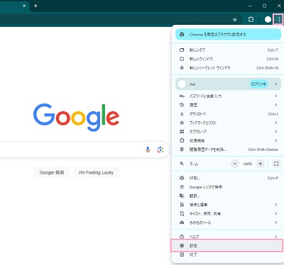Click the bookmark star icon in menu
Image resolution: width=284 pixels, height=265 pixels.
pyautogui.click(x=182, y=123)
